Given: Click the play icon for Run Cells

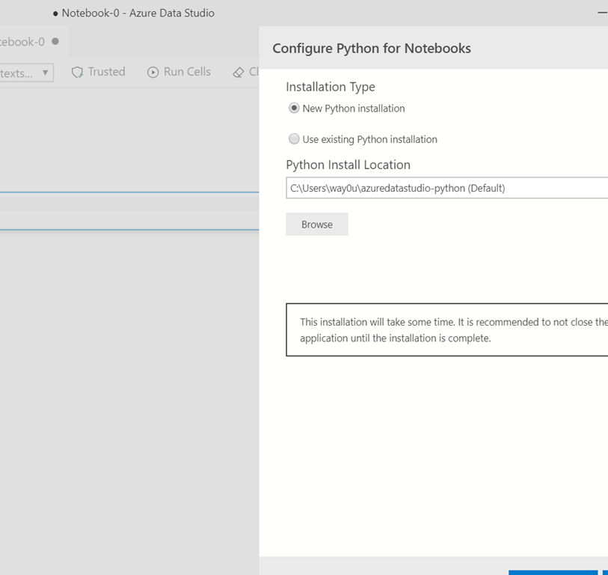Looking at the screenshot, I should pyautogui.click(x=153, y=73).
